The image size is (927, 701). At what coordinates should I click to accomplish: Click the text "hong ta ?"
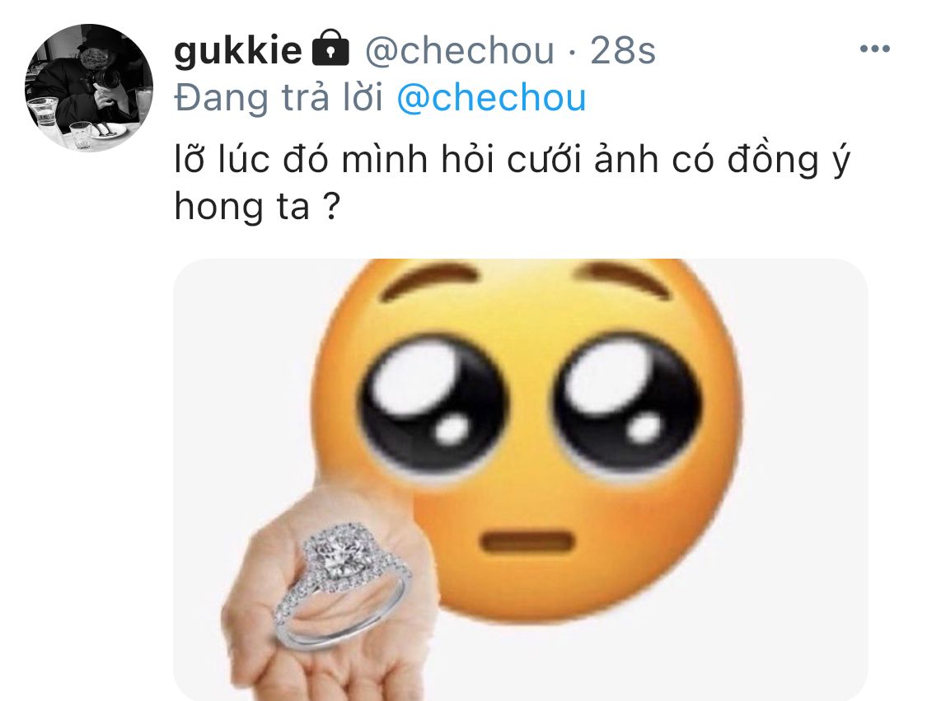tap(257, 208)
